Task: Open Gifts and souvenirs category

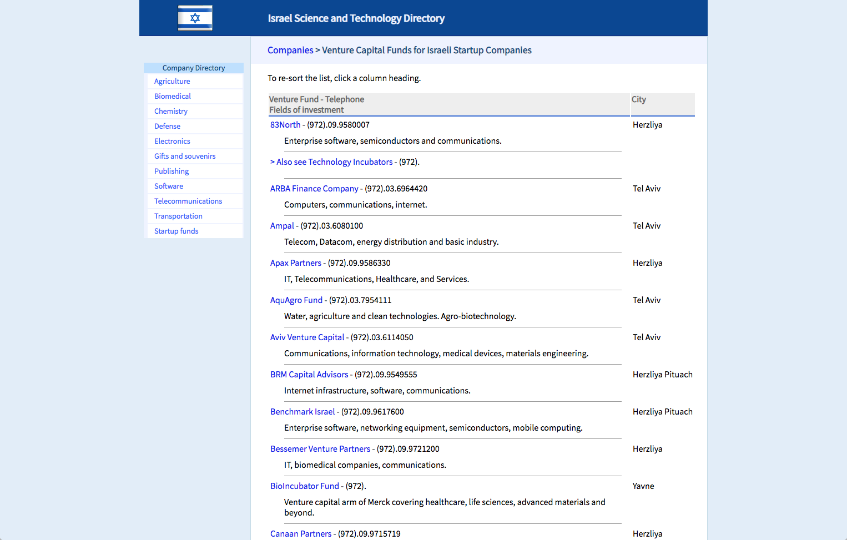Action: tap(185, 156)
